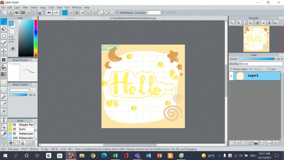This screenshot has height=160, width=284.
Task: Select the Text tool
Action: click(4, 120)
